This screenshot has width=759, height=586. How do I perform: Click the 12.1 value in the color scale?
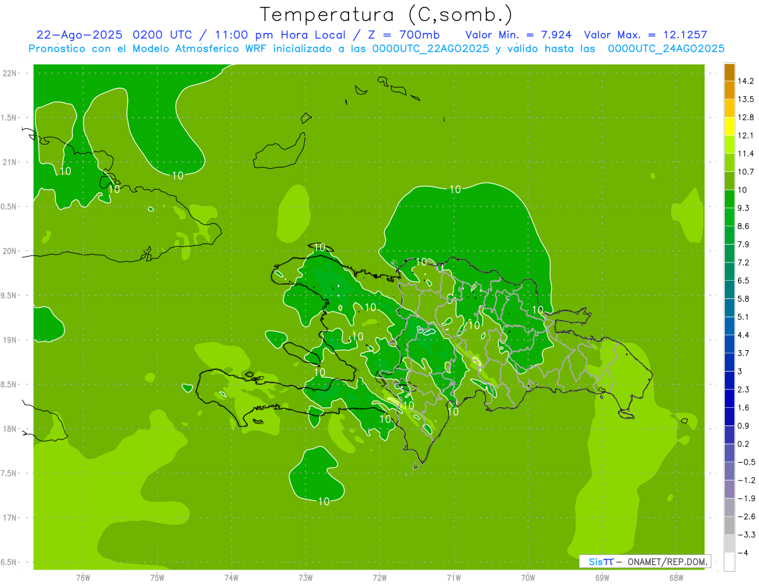tap(746, 135)
